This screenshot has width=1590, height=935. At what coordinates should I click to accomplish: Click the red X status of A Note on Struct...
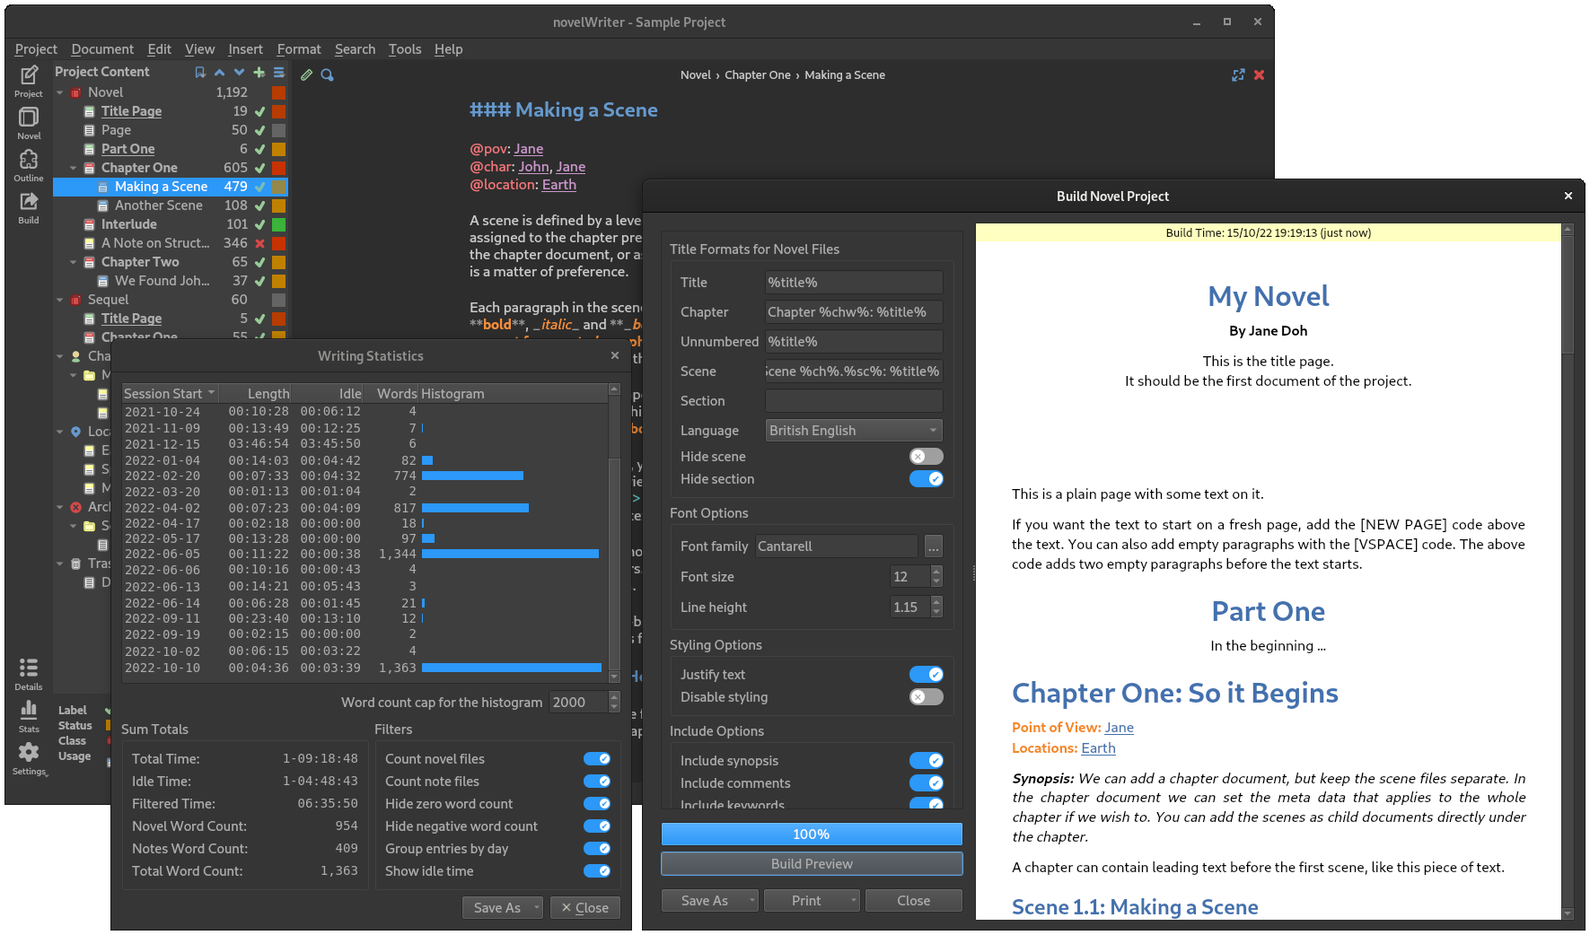(x=259, y=243)
